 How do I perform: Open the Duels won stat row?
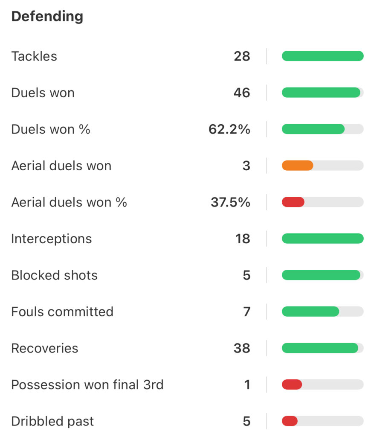[x=43, y=93]
